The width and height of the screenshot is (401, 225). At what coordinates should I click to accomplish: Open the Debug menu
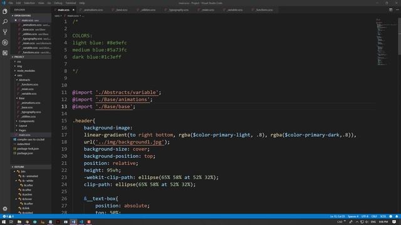pos(58,3)
